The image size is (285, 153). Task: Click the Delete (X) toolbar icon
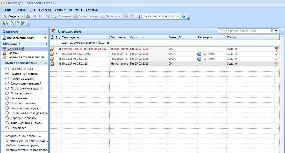pos(40,16)
